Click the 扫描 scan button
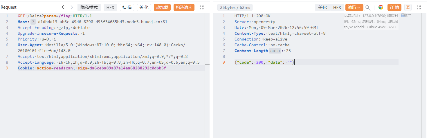 coord(127,8)
